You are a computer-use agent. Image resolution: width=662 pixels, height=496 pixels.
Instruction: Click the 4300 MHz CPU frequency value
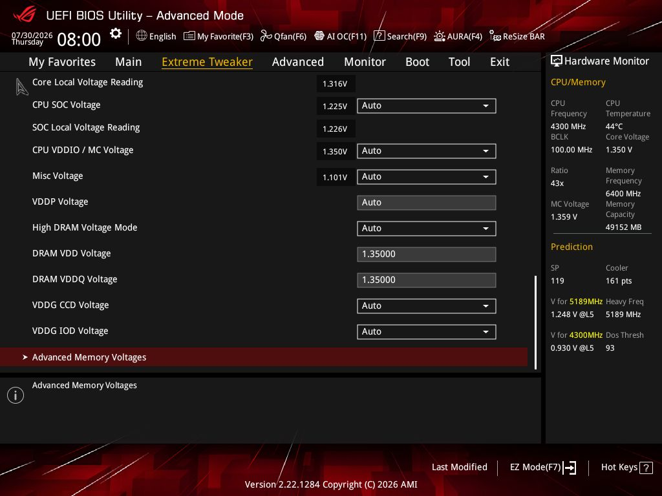point(568,127)
